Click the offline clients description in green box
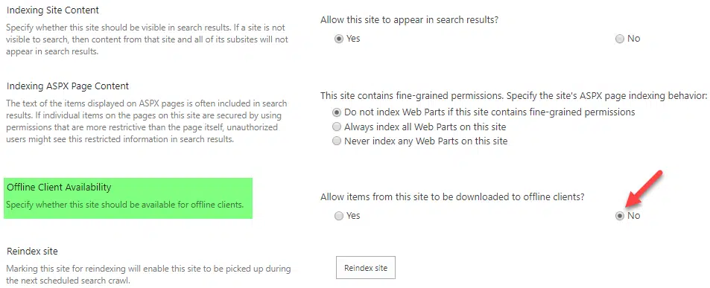This screenshot has height=288, width=710. (x=124, y=205)
